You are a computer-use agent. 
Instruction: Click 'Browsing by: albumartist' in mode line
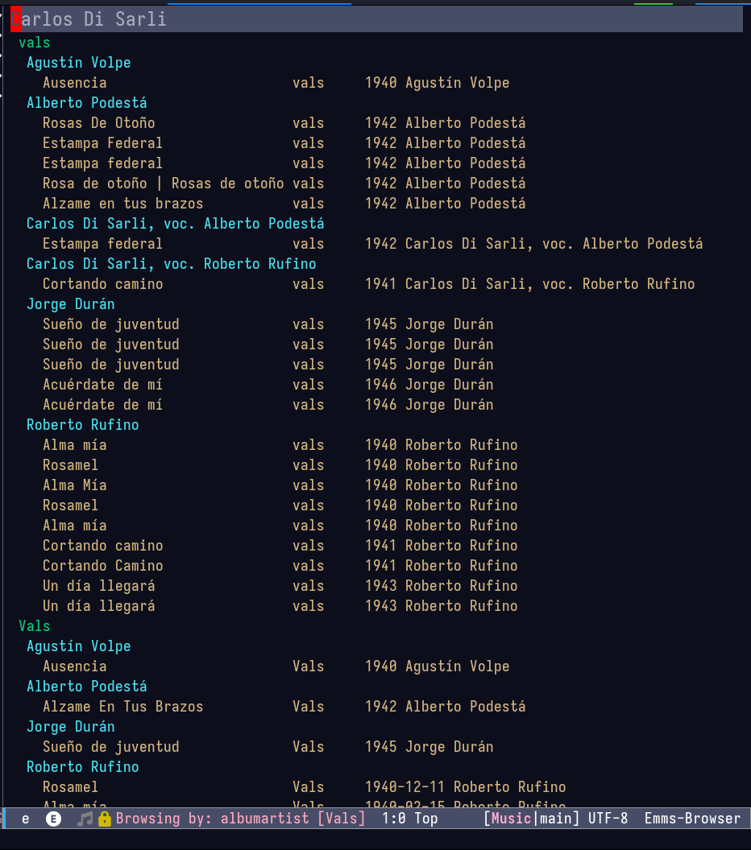pos(213,819)
